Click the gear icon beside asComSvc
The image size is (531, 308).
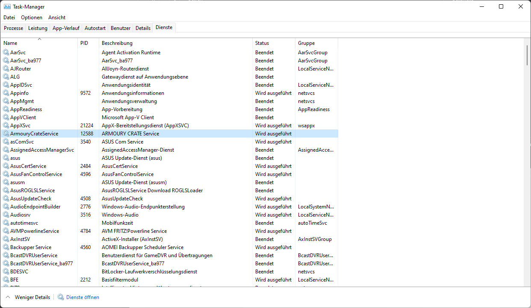click(6, 142)
